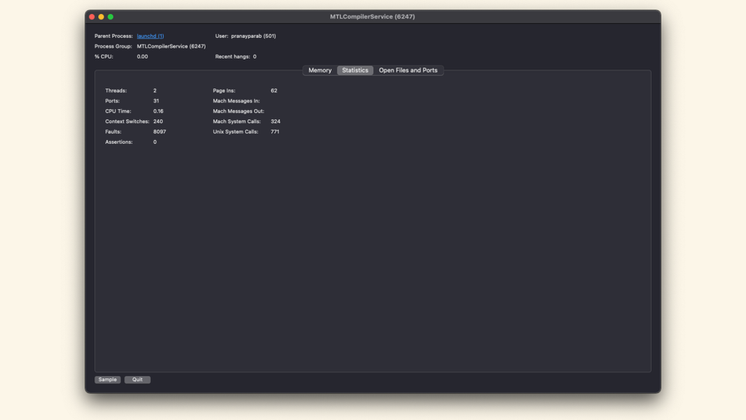Image resolution: width=746 pixels, height=420 pixels.
Task: Select the Threads value 2
Action: (x=155, y=90)
